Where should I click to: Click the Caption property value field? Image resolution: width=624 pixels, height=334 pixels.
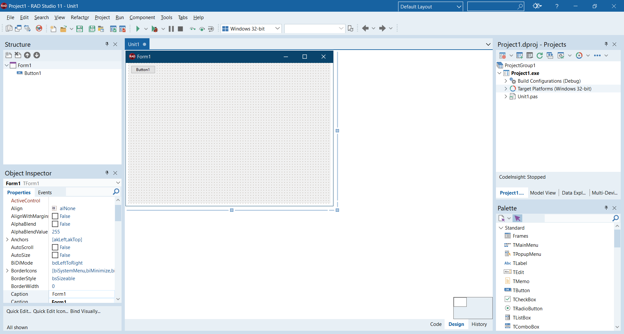click(82, 294)
